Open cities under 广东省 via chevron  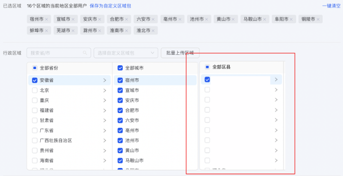[x=105, y=131]
